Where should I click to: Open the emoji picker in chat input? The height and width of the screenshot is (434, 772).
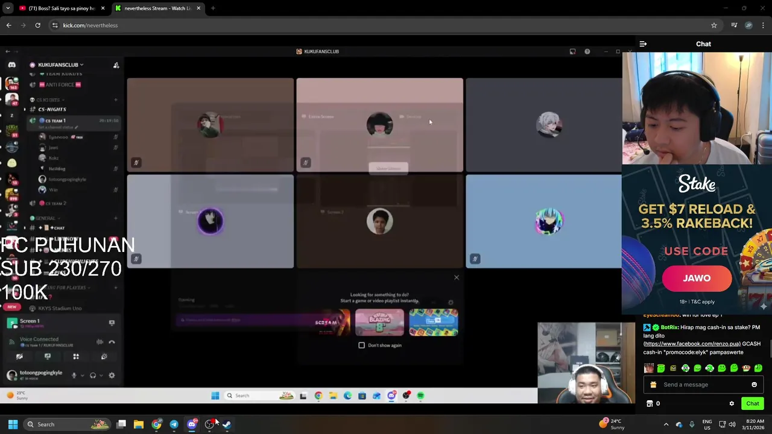pos(754,385)
